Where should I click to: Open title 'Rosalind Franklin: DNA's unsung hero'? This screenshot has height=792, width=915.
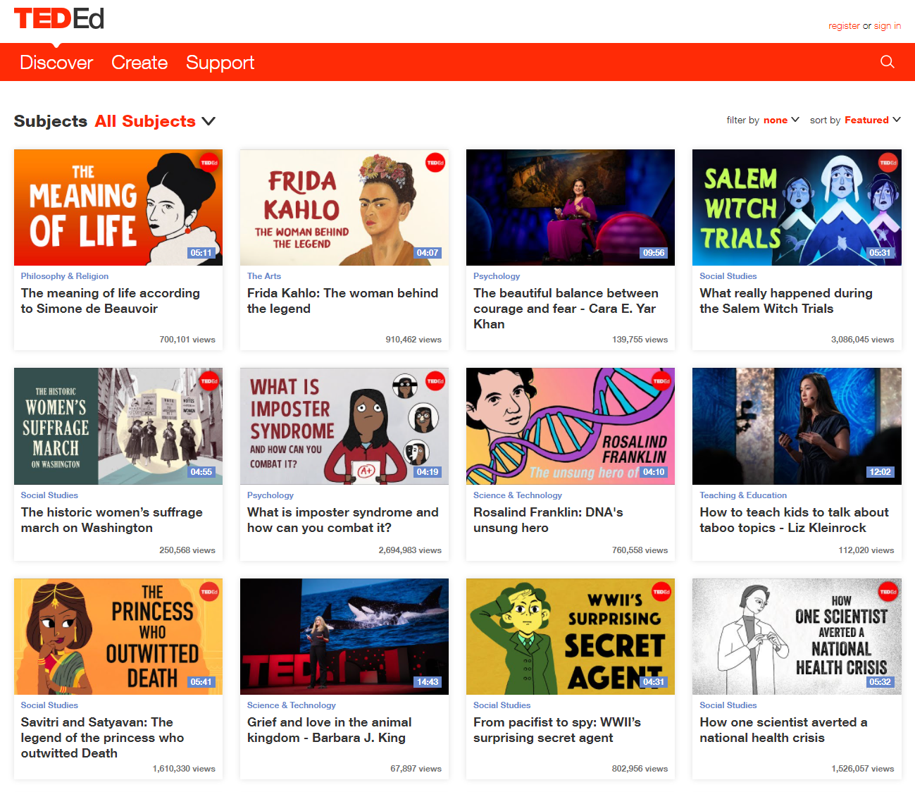(548, 520)
